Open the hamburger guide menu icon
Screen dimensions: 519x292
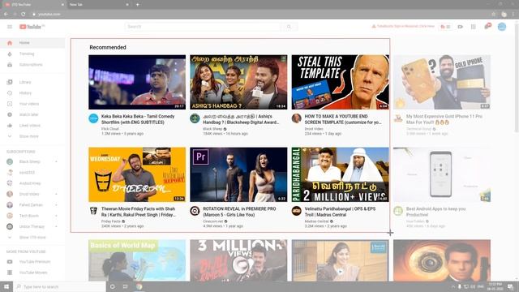[10, 27]
